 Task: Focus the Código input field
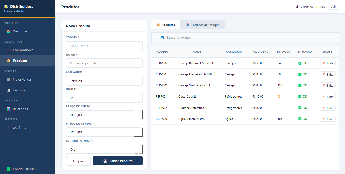(104, 46)
